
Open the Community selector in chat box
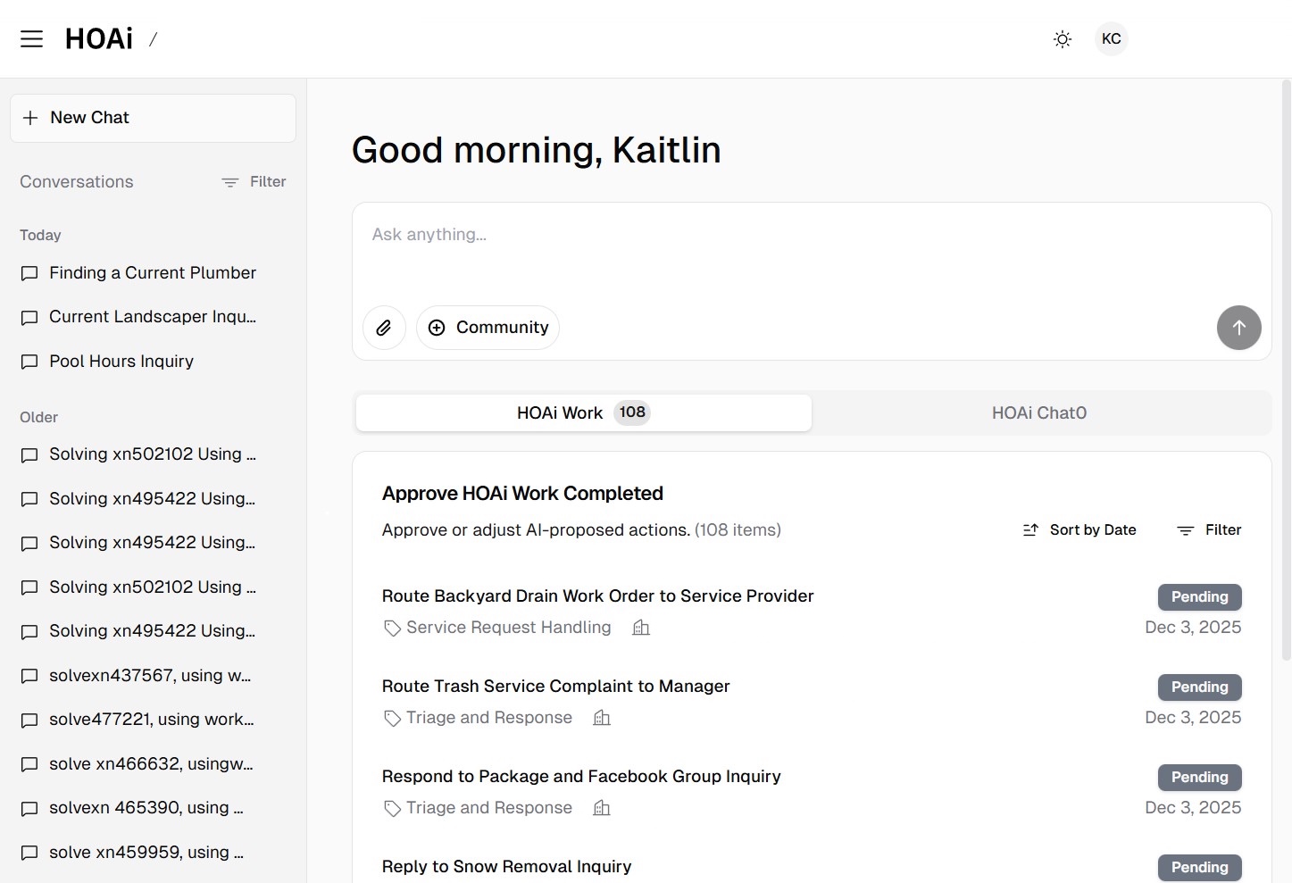tap(488, 328)
